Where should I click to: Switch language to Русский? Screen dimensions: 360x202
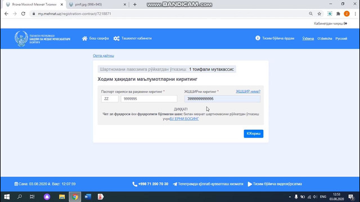point(341,39)
